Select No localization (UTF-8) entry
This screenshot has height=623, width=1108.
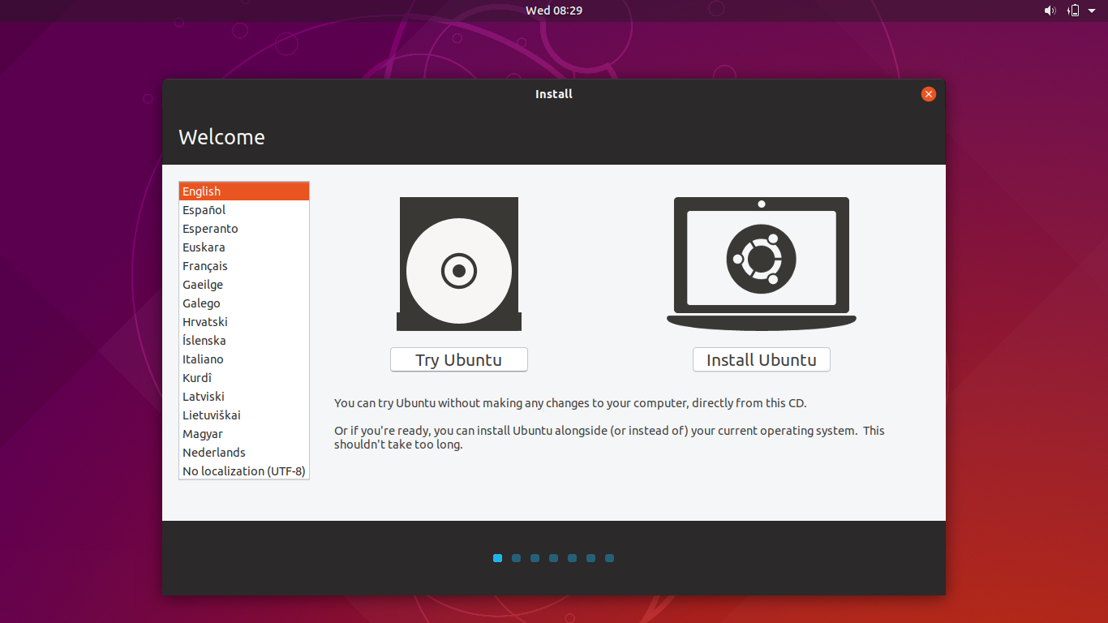click(244, 471)
